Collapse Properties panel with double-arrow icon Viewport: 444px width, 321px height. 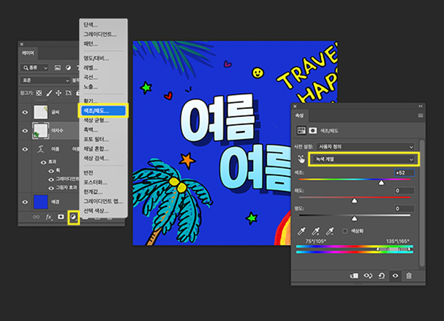[421, 106]
